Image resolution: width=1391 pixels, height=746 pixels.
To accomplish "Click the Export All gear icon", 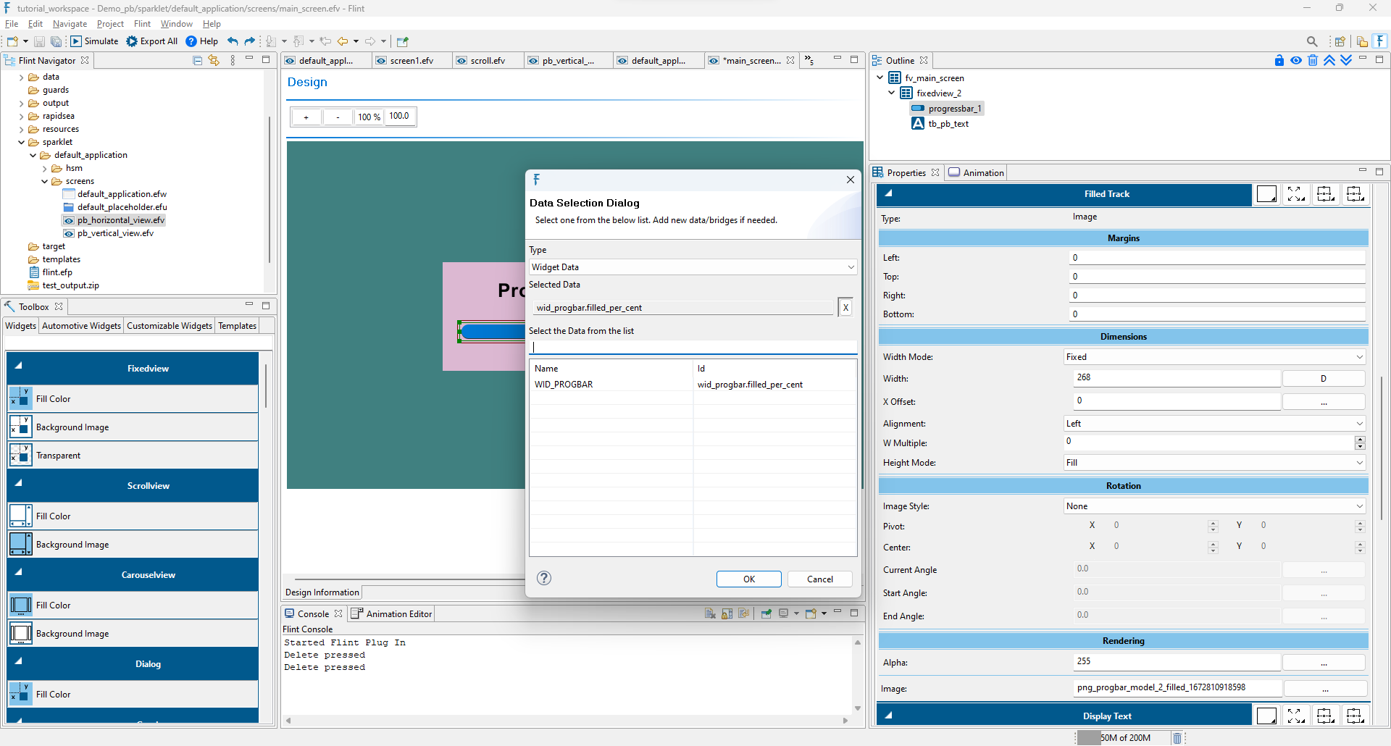I will (132, 41).
